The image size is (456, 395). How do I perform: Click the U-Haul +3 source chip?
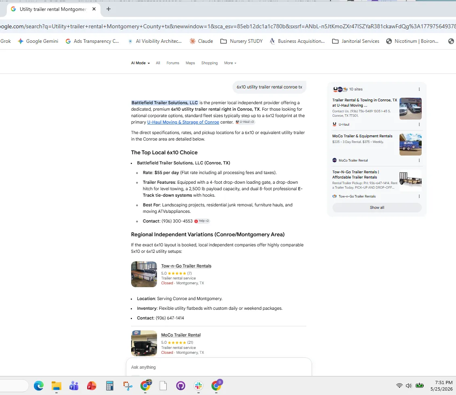click(x=245, y=122)
